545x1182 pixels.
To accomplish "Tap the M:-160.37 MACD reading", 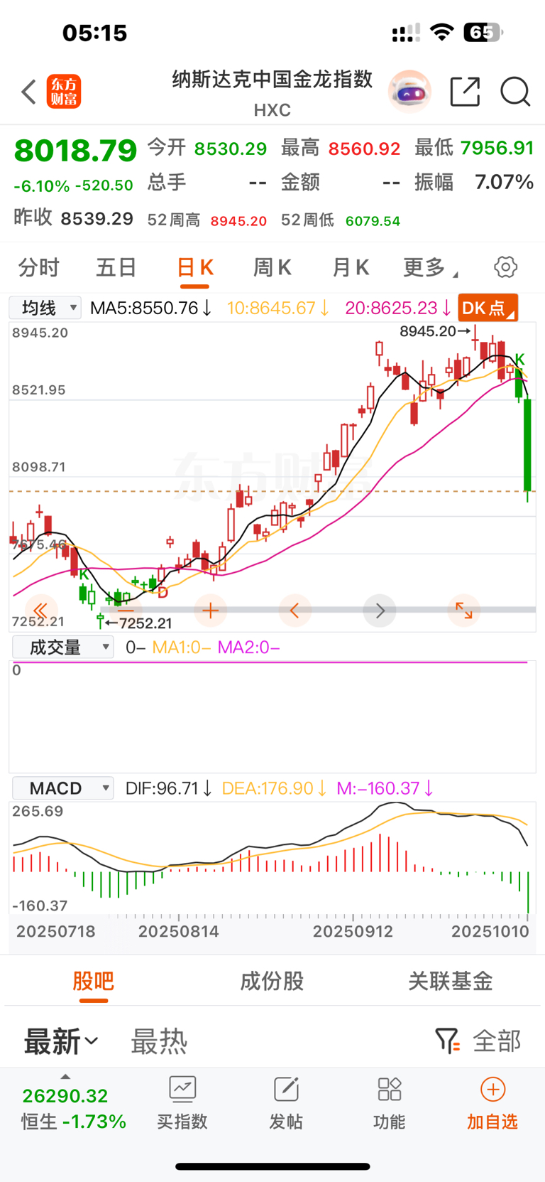I will pos(385,788).
